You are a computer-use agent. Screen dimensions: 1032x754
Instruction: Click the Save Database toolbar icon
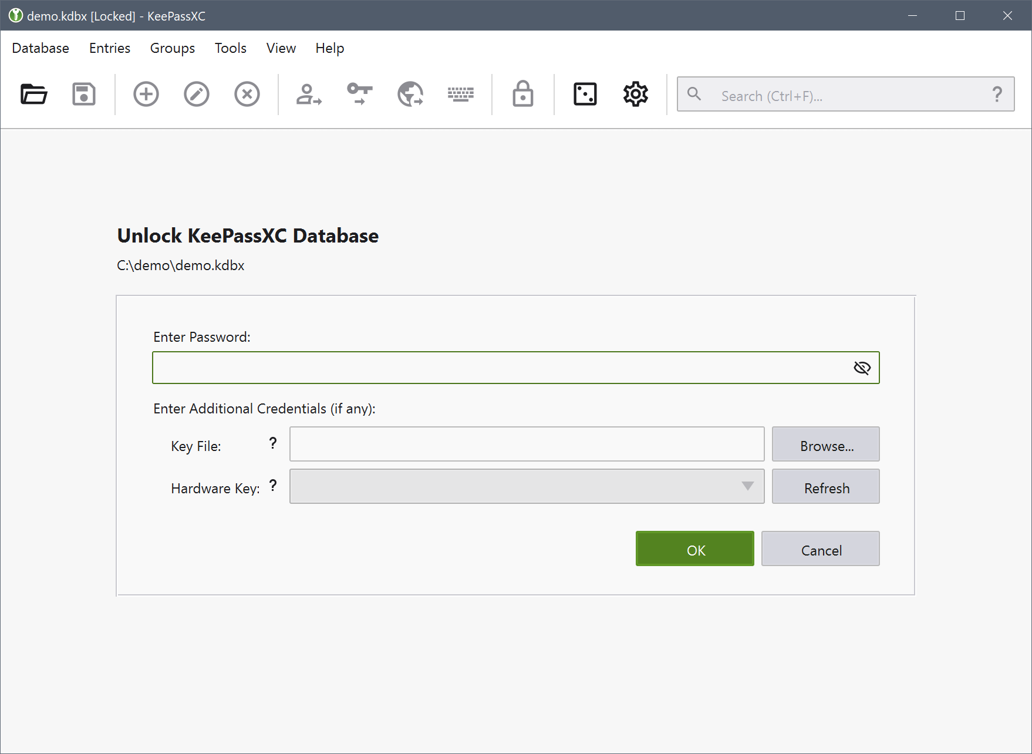tap(84, 94)
